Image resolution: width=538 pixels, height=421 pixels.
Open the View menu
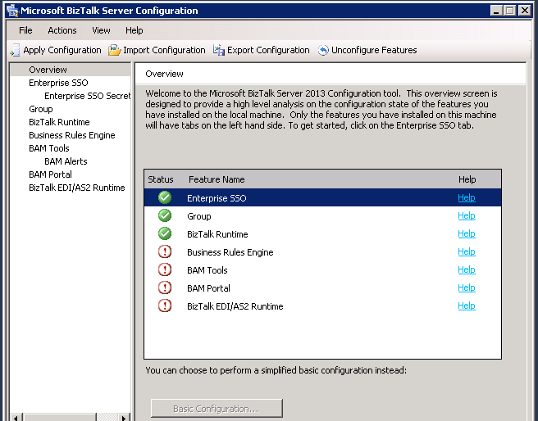coord(101,30)
